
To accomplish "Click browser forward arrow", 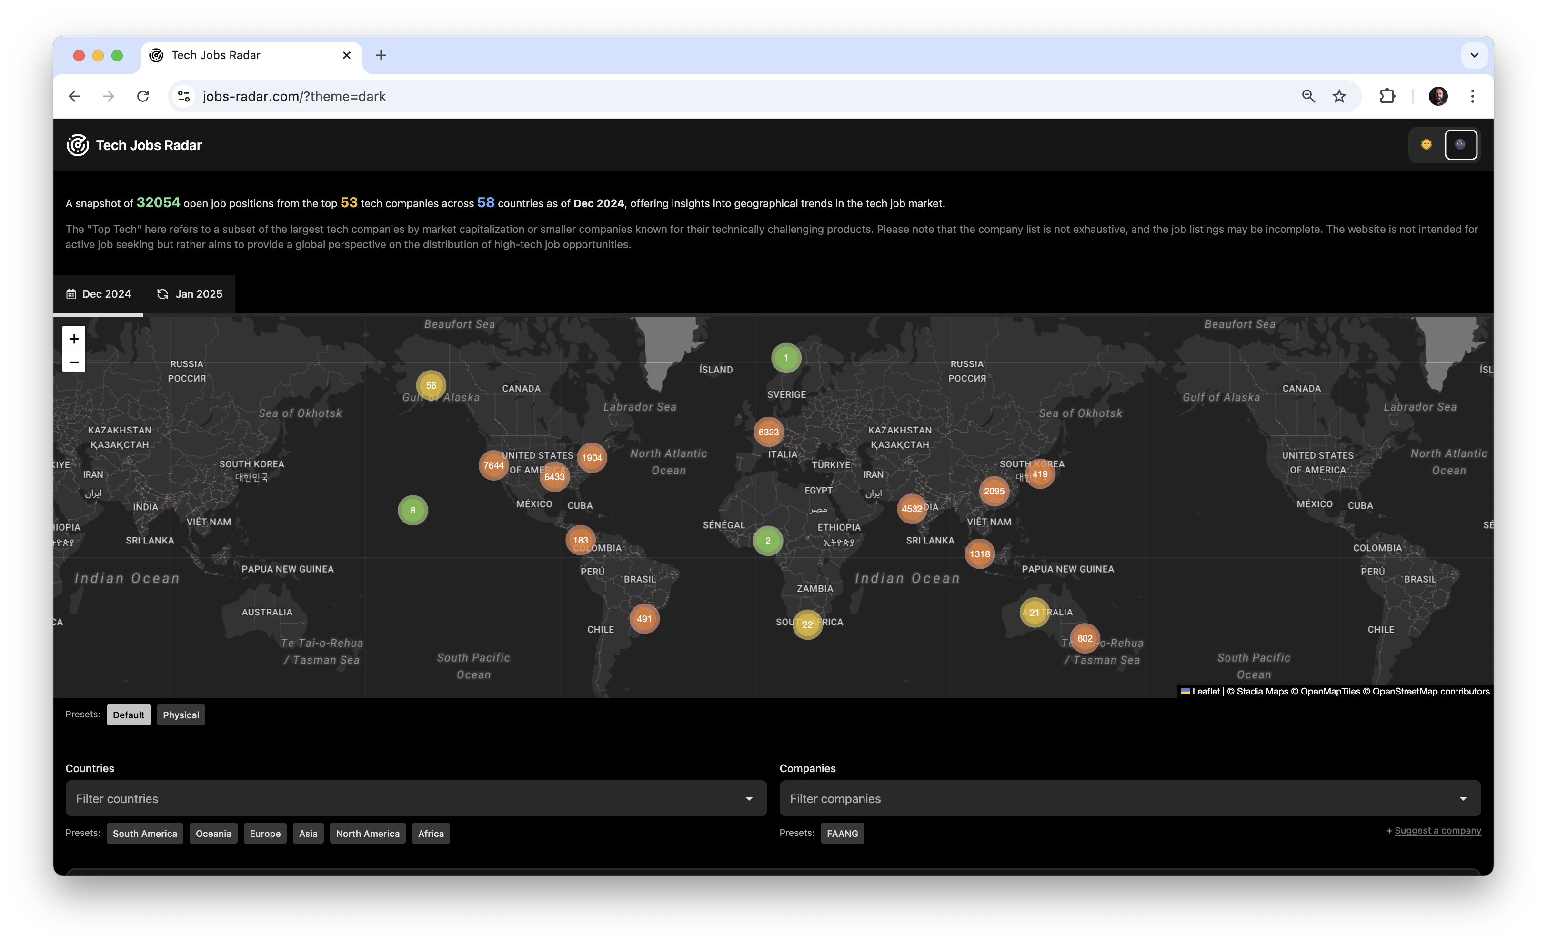I will click(109, 96).
